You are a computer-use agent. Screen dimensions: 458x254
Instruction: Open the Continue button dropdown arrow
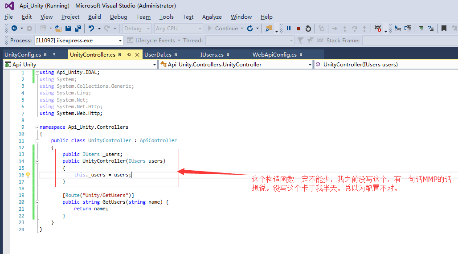tap(242, 29)
